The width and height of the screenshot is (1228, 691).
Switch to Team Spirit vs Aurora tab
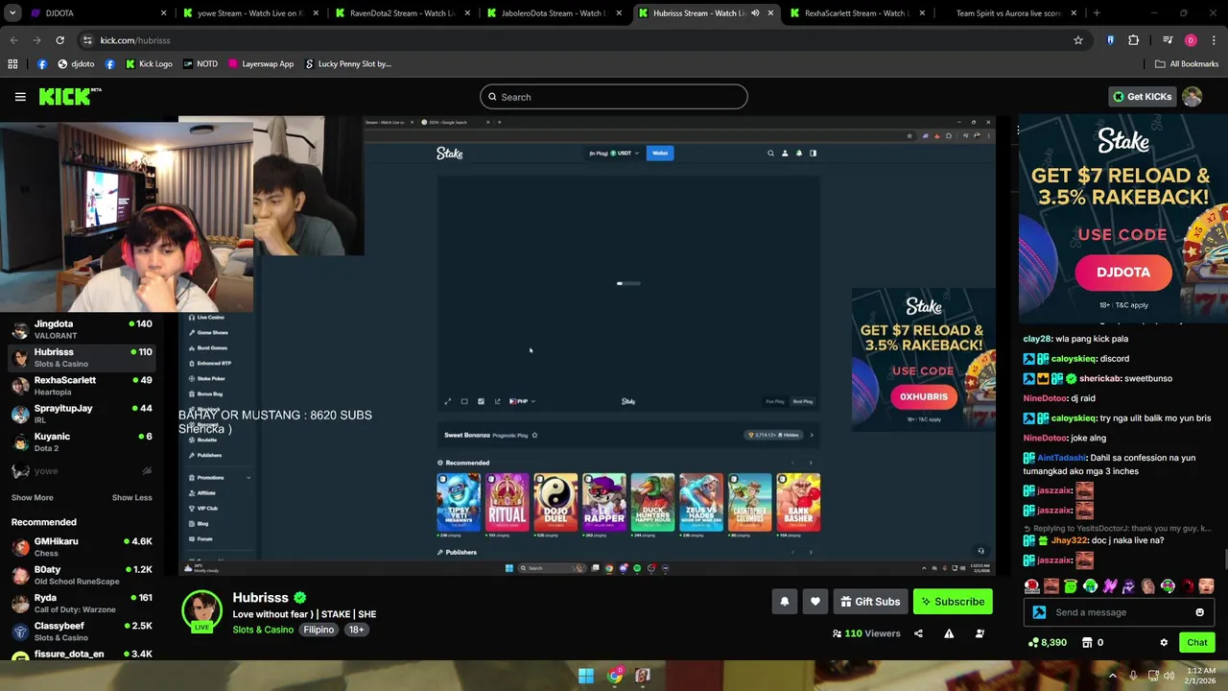click(x=1008, y=13)
